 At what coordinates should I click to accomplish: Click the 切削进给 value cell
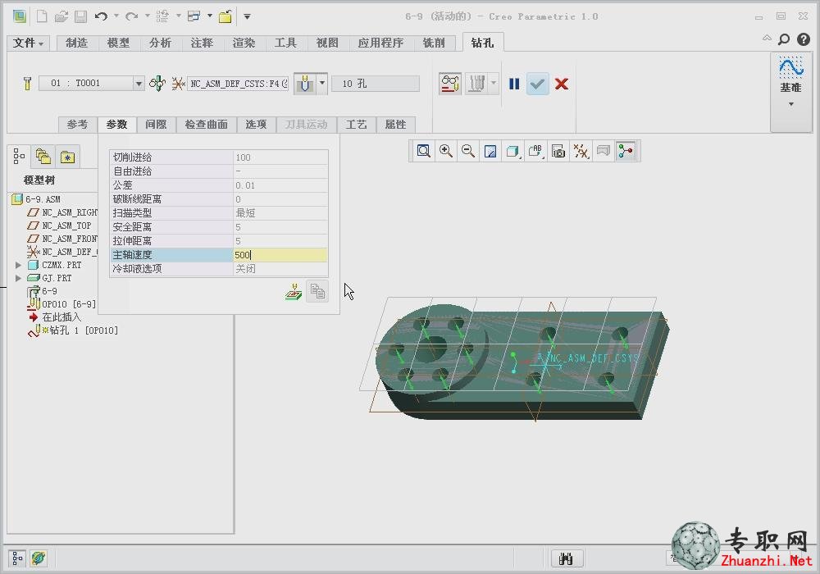pyautogui.click(x=280, y=157)
